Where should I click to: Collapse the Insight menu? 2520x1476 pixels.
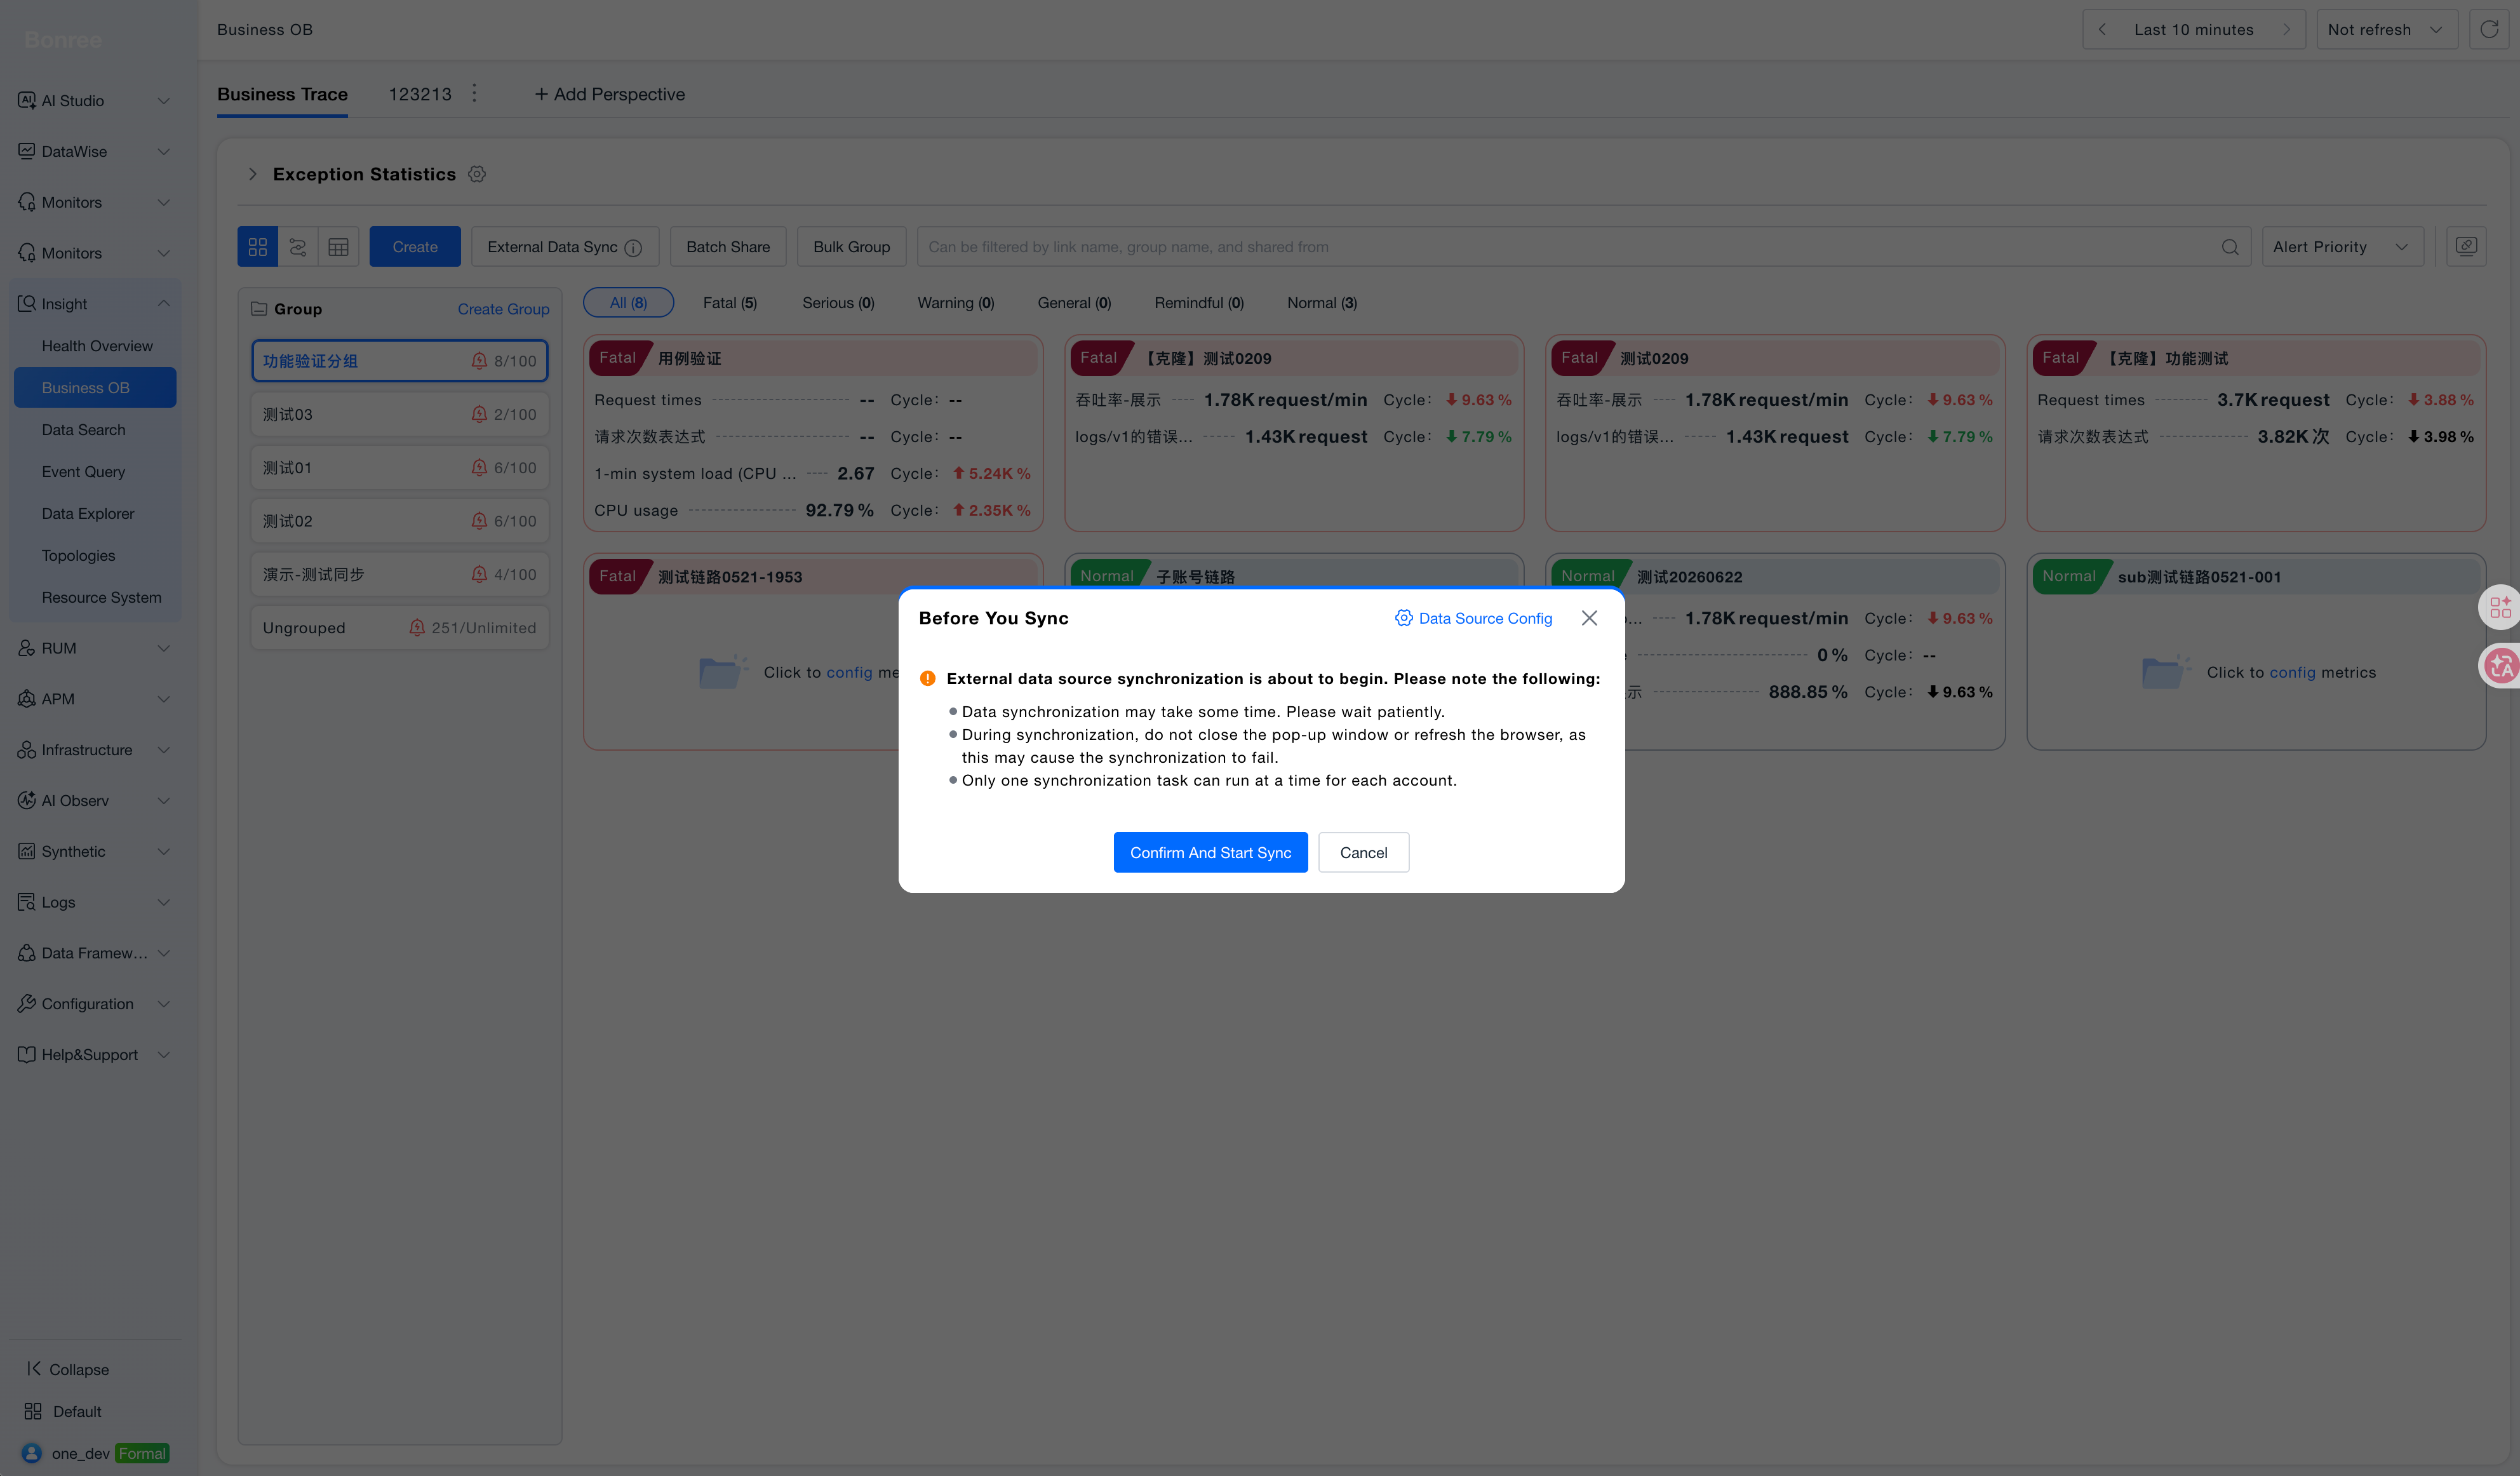[94, 303]
